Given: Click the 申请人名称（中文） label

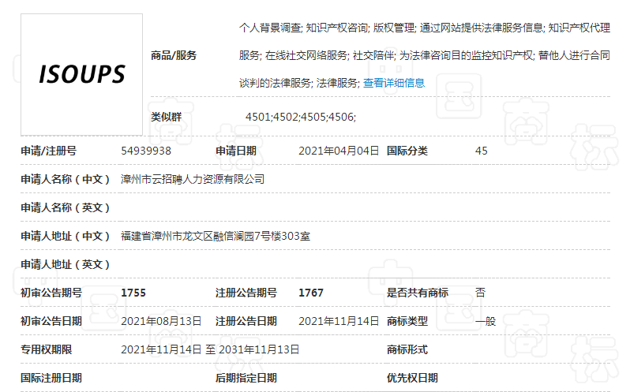Looking at the screenshot, I should [66, 179].
